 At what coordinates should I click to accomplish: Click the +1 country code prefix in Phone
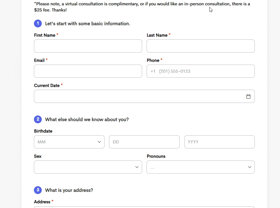point(153,71)
